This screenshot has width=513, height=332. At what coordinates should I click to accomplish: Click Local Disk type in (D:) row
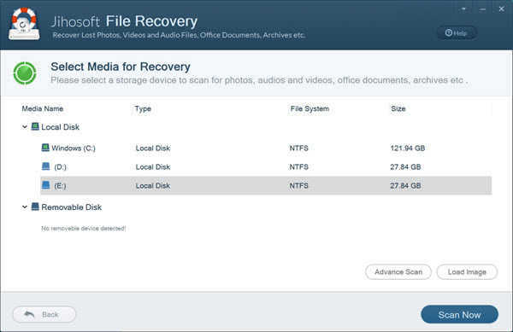[x=153, y=166]
